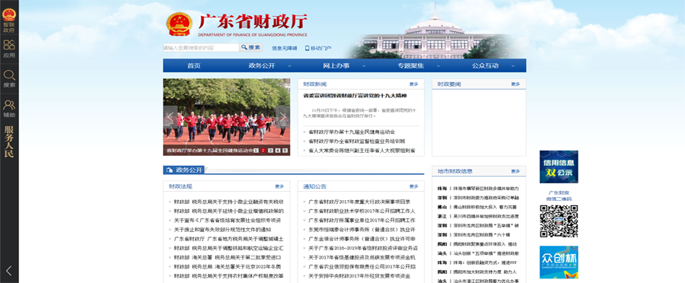The width and height of the screenshot is (685, 283).
Task: Open the 辅助 assistance icon in sidebar
Action: (x=8, y=105)
